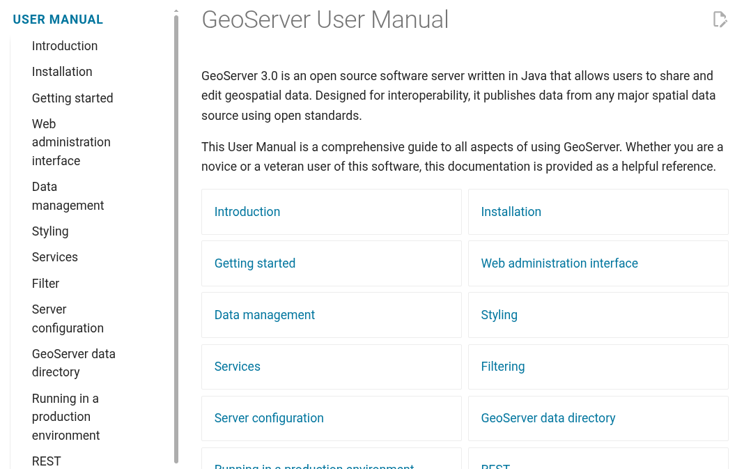Viewport: 751px width, 469px height.
Task: Open the Web administration interface sidebar entry
Action: 71,142
